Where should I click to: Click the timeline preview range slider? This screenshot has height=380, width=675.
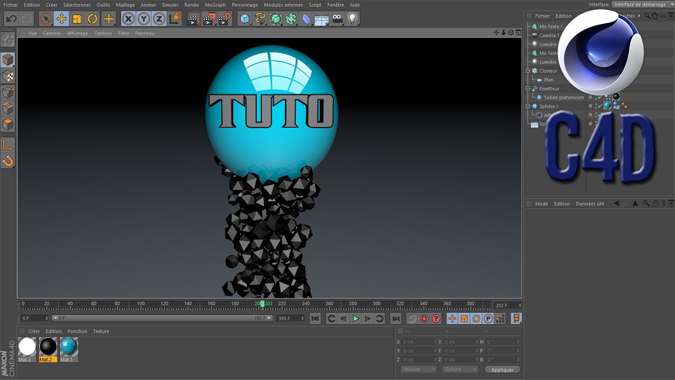click(x=162, y=318)
